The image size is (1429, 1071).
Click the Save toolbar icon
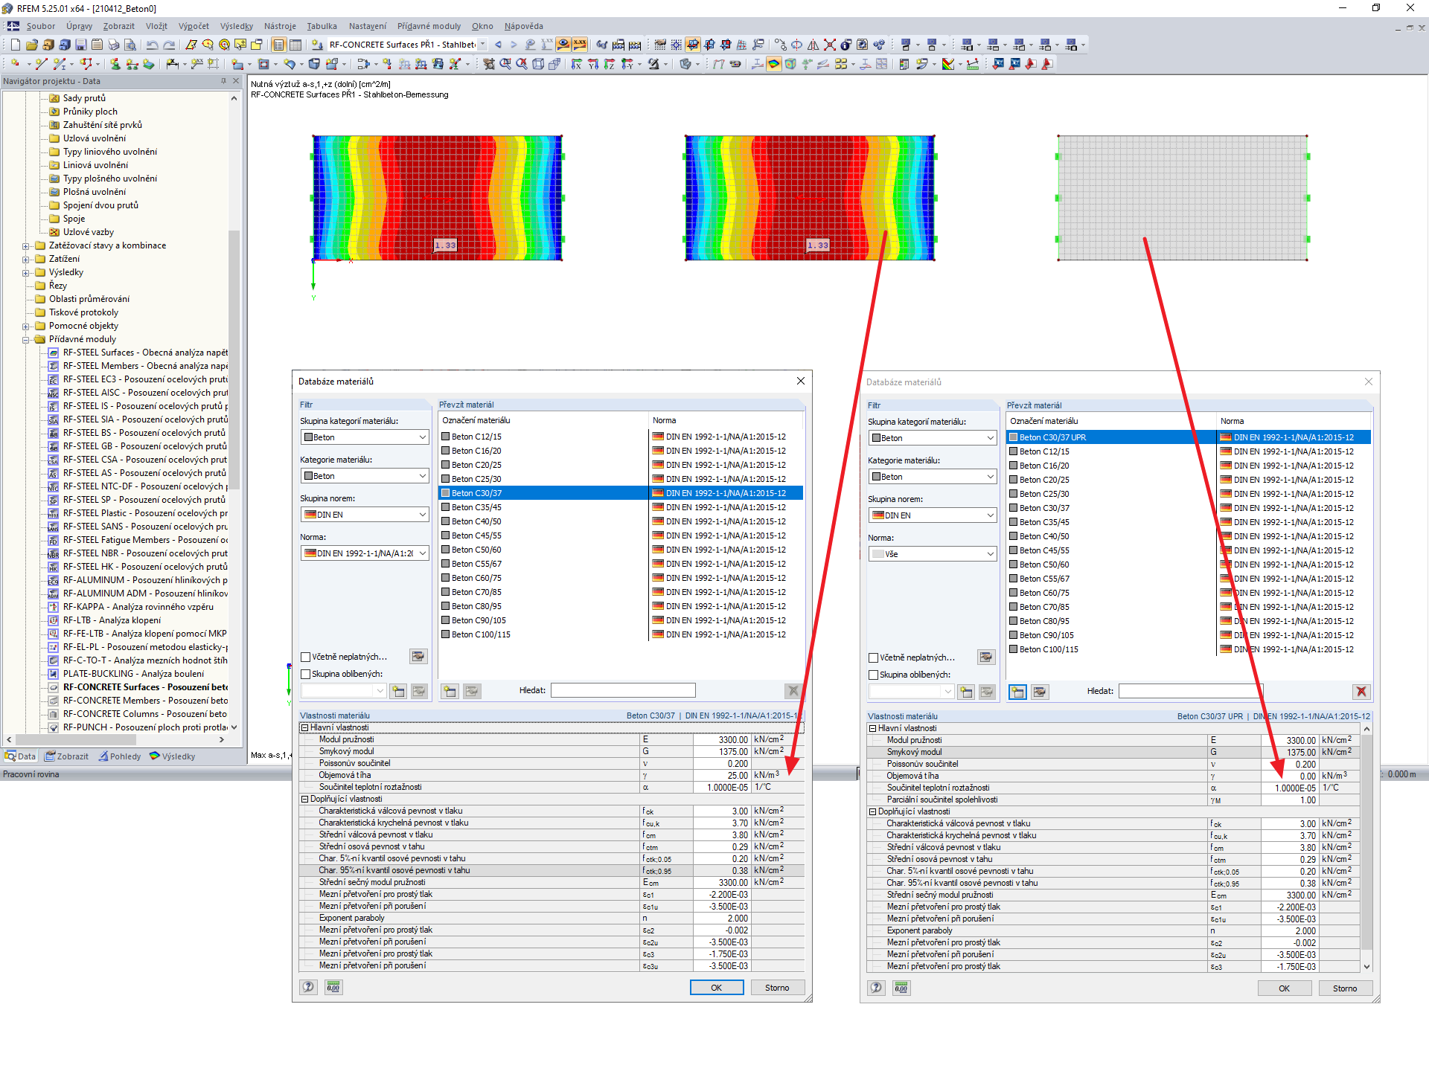(x=81, y=45)
